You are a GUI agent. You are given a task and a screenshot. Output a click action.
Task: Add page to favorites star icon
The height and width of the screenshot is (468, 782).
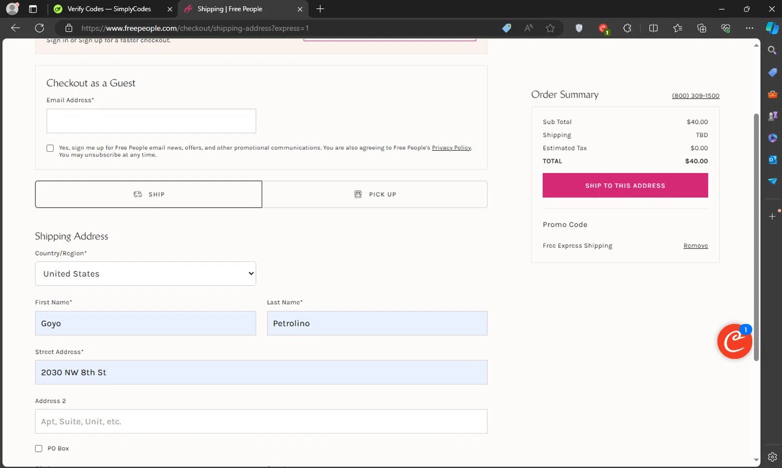pyautogui.click(x=550, y=28)
